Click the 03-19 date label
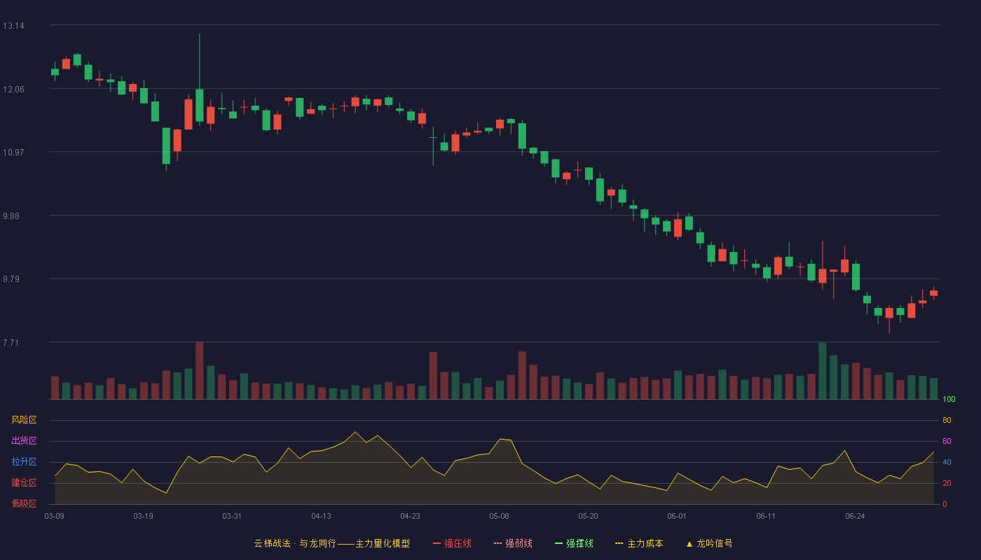981x560 pixels. point(143,516)
